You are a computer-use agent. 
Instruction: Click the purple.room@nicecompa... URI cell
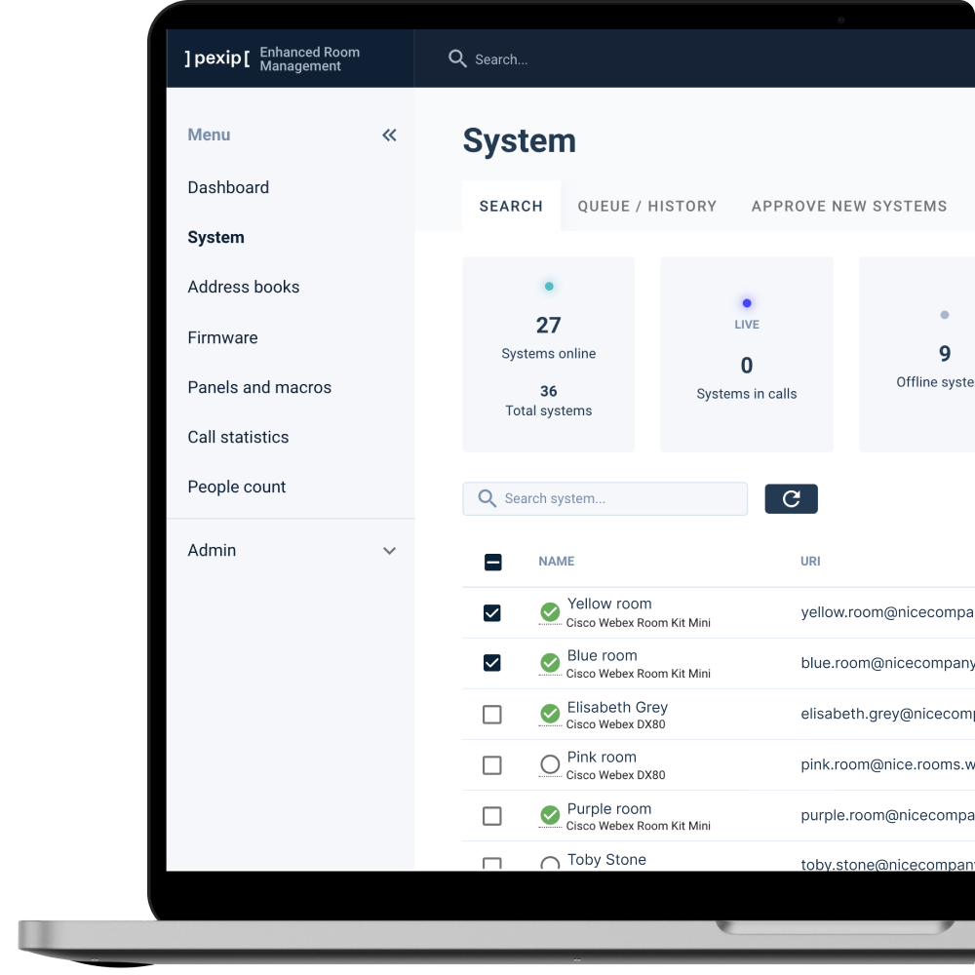click(887, 815)
